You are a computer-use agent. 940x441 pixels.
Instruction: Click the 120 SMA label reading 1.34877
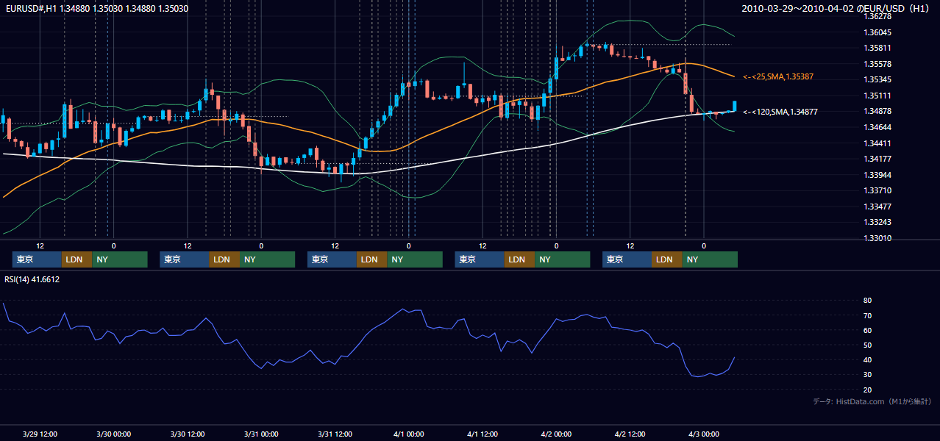(780, 112)
